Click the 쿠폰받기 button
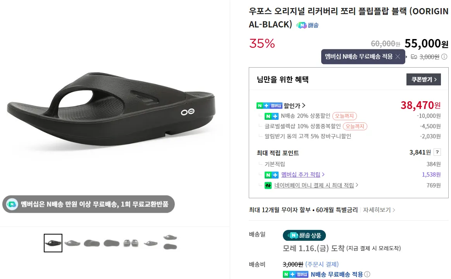Image resolution: width=451 pixels, height=279 pixels. [423, 80]
